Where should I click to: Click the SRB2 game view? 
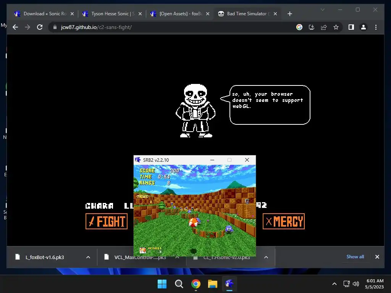click(195, 210)
